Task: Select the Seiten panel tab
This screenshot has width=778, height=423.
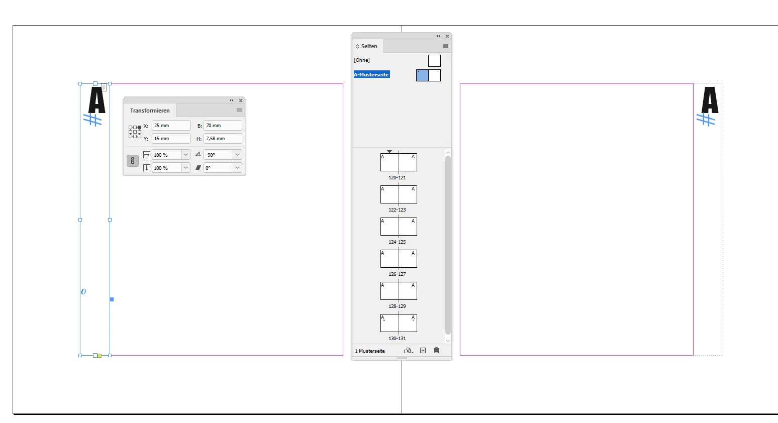Action: point(368,46)
